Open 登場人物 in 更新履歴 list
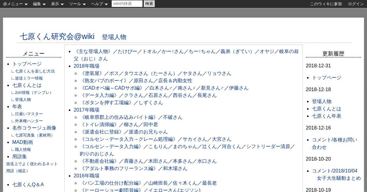This screenshot has height=192, width=367. pyautogui.click(x=322, y=101)
